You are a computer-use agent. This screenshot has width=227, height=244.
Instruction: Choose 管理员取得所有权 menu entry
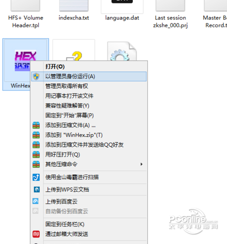coord(89,86)
